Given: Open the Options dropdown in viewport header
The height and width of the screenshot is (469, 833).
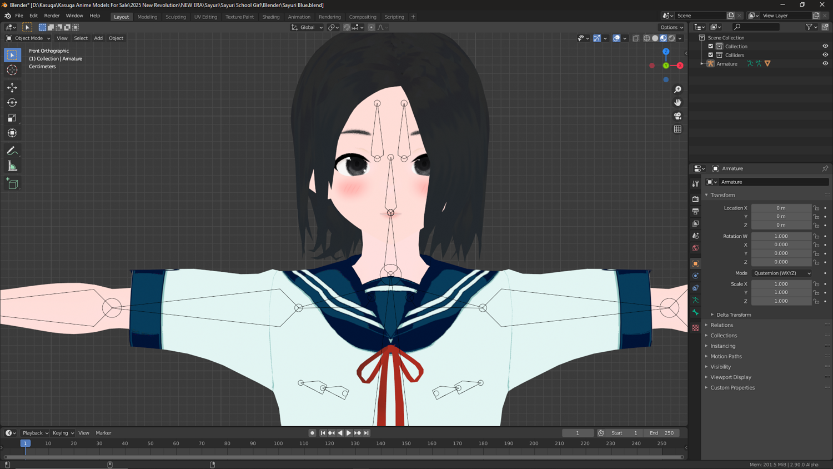Looking at the screenshot, I should tap(672, 27).
